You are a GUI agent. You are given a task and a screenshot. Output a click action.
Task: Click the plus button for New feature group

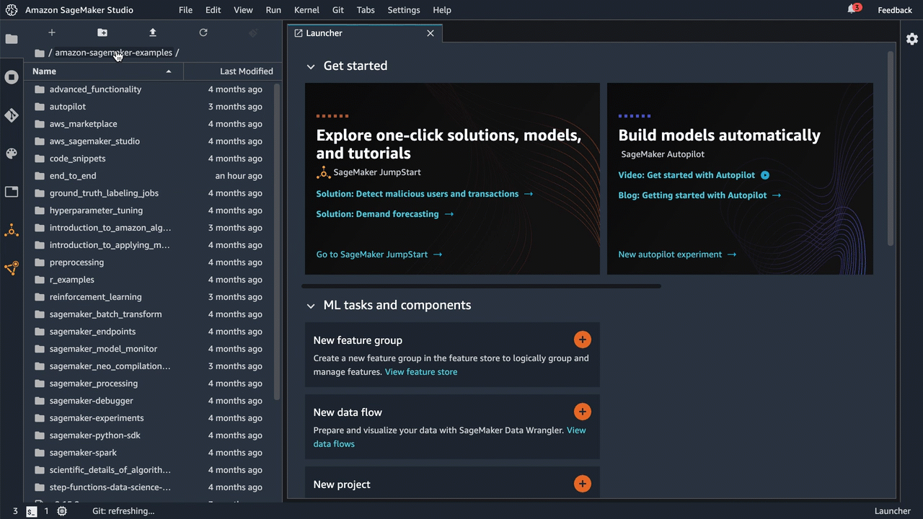(x=582, y=340)
